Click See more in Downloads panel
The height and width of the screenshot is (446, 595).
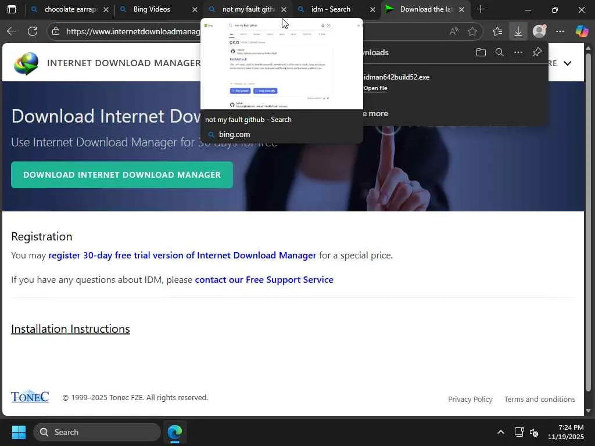coord(375,113)
